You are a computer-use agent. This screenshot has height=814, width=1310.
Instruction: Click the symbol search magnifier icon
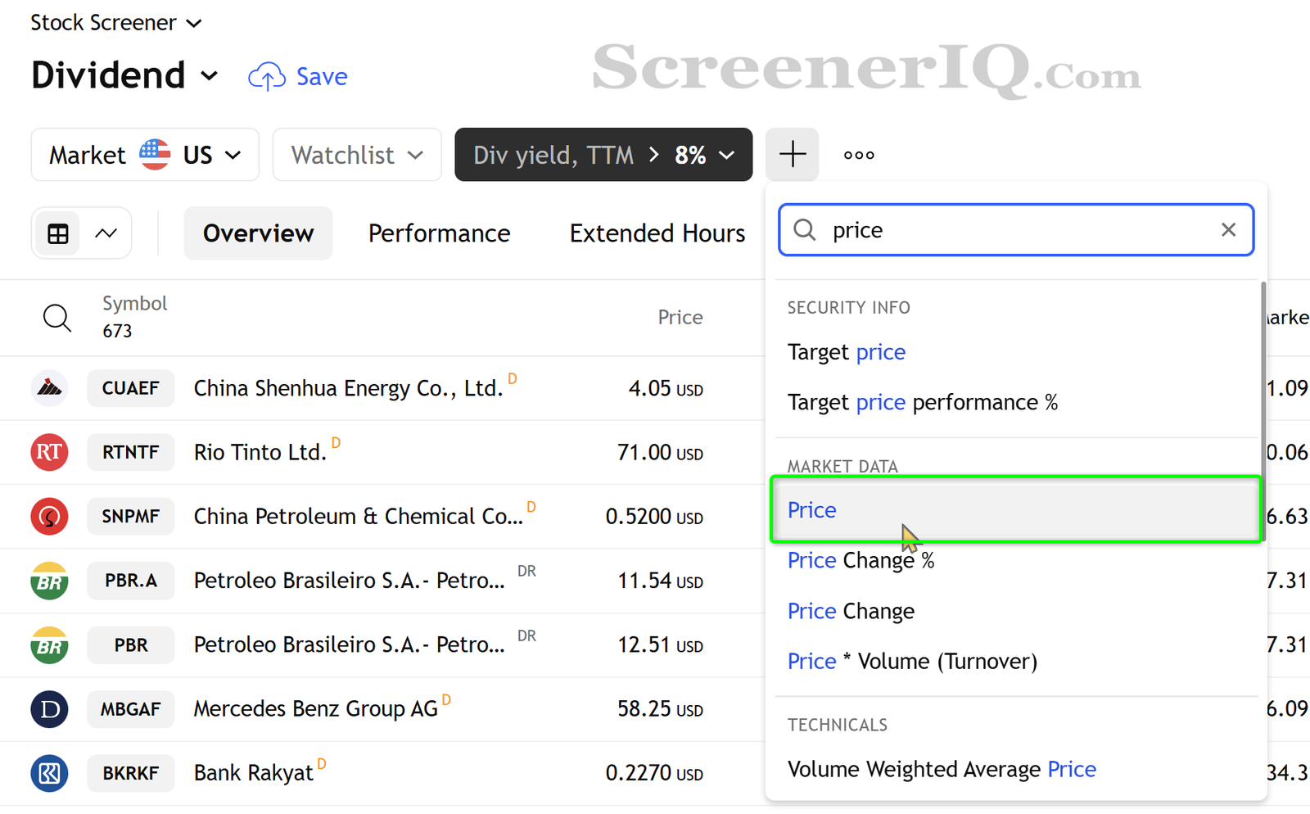tap(56, 317)
